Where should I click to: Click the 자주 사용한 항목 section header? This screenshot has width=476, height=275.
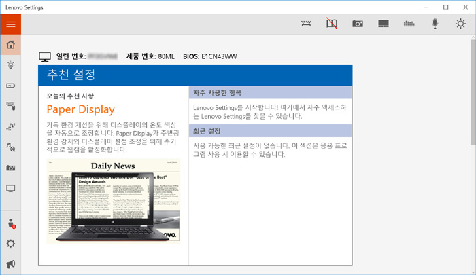pyautogui.click(x=270, y=92)
